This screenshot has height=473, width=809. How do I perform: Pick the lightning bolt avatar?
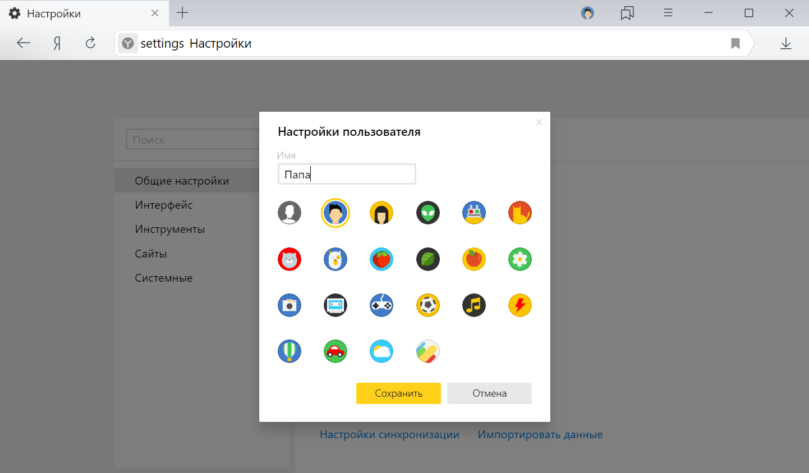pos(520,305)
